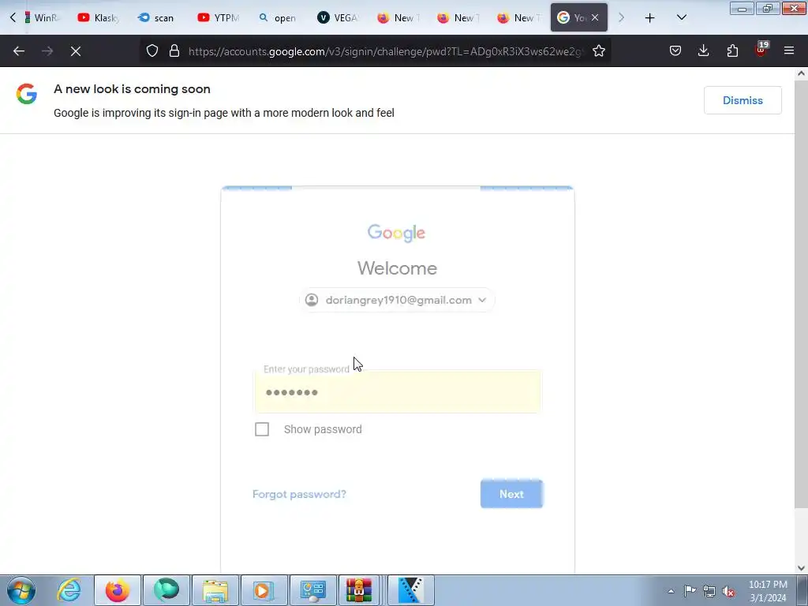Switch to the Klasky YouTube tab
Image resolution: width=808 pixels, height=606 pixels.
(x=98, y=17)
